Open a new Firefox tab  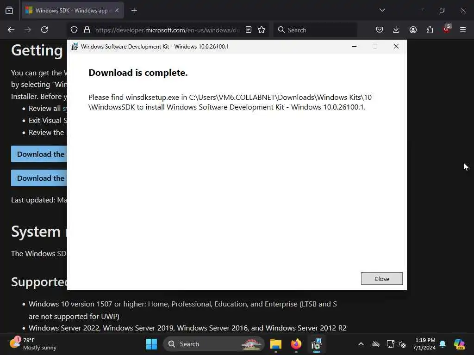pos(134,11)
